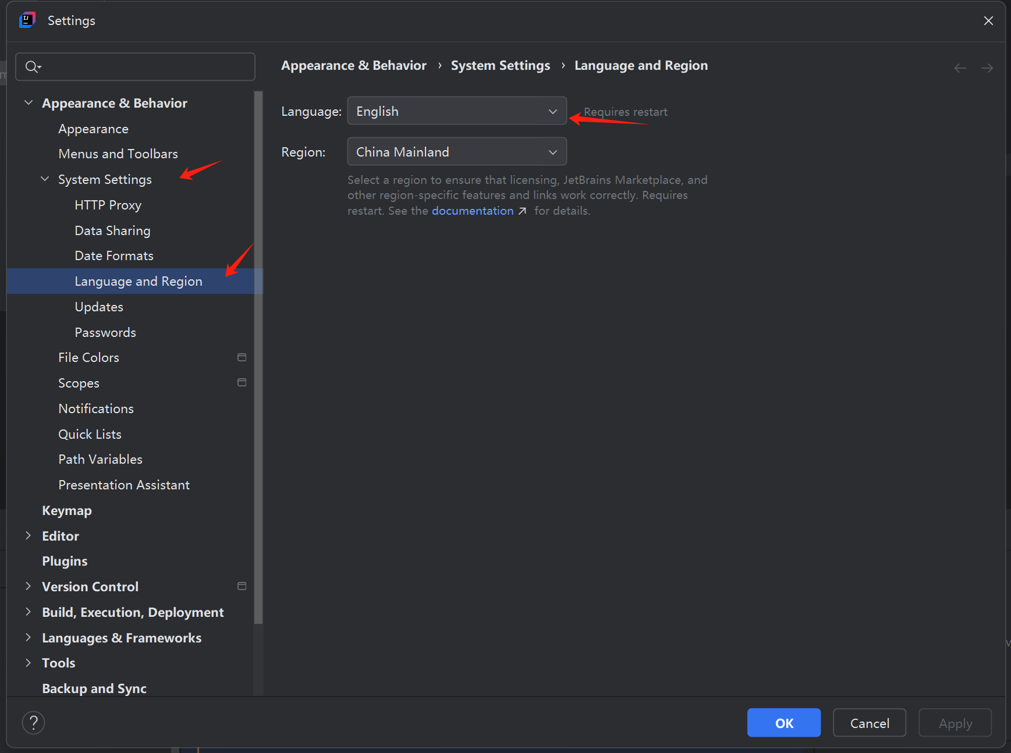1011x753 pixels.
Task: Expand Build, Execution, Deployment section
Action: tap(28, 612)
